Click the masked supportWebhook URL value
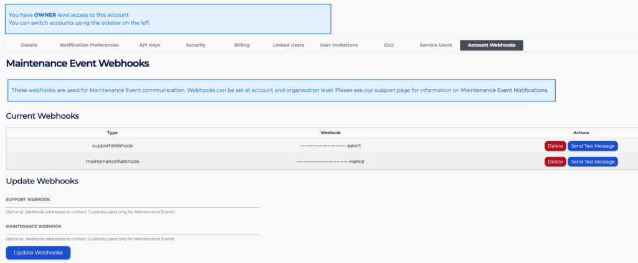This screenshot has height=263, width=638. point(331,146)
